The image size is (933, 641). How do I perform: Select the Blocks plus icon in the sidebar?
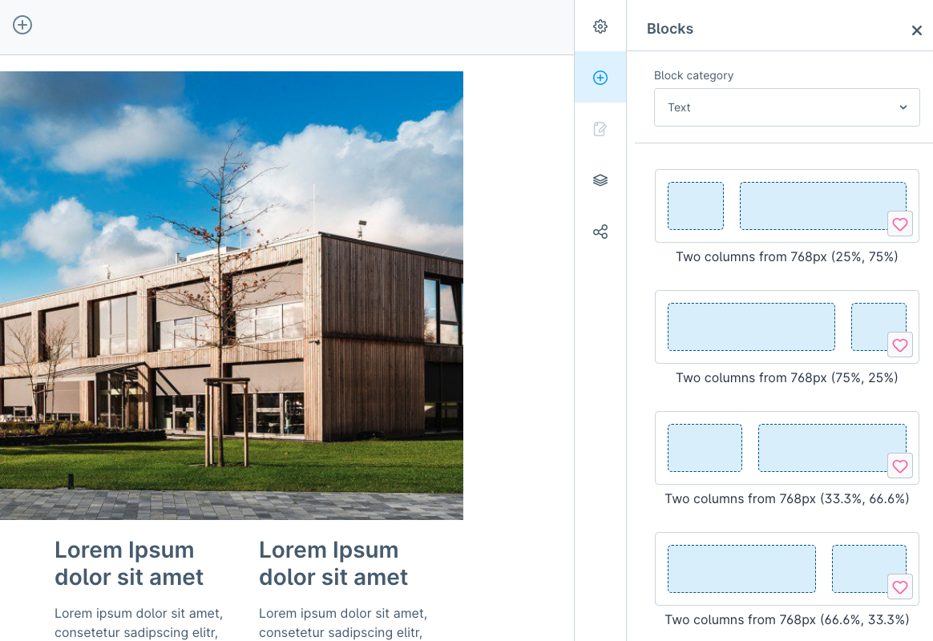coord(600,78)
